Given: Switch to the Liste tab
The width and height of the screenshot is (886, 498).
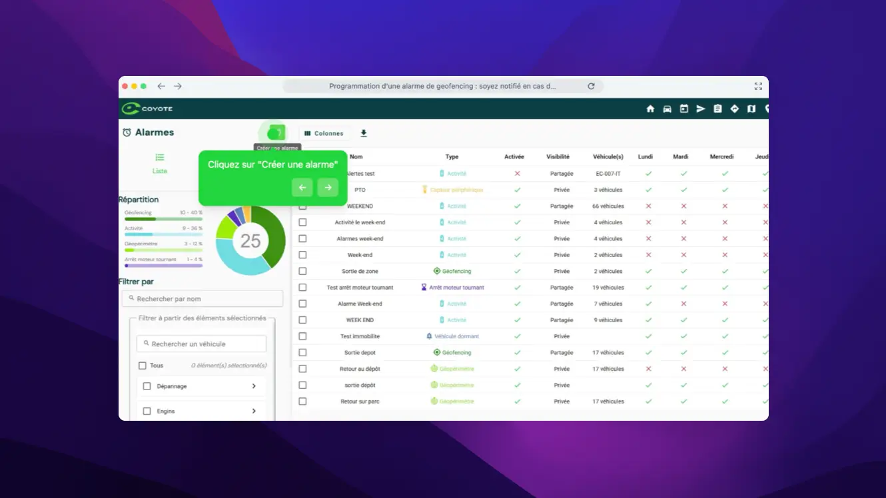Looking at the screenshot, I should (x=160, y=164).
